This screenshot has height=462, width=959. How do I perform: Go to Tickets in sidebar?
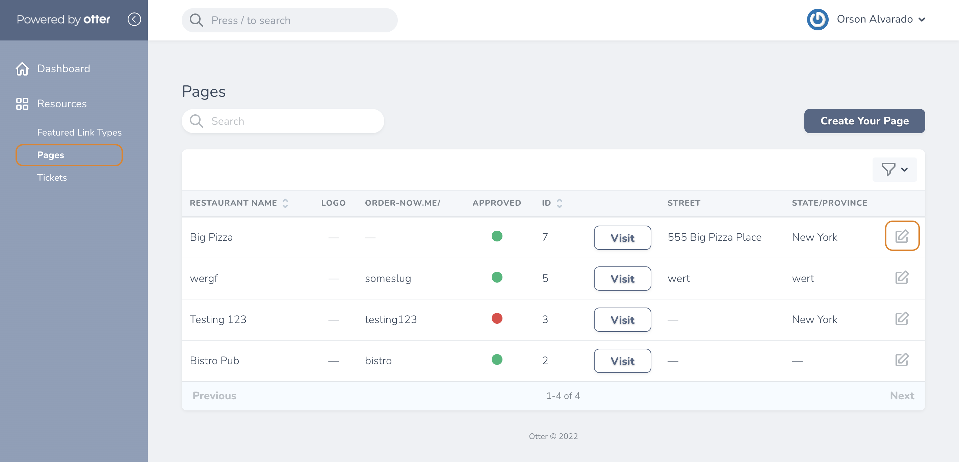52,178
